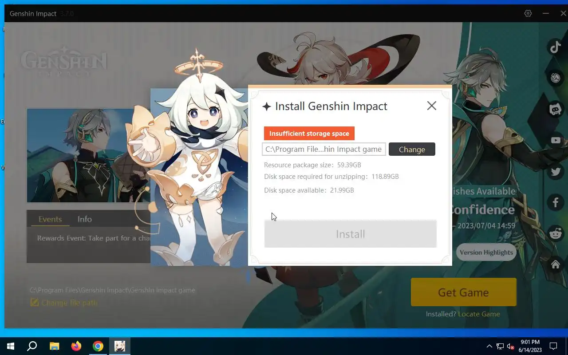Open the Twitter social icon
Viewport: 568px width, 355px height.
coord(556,172)
